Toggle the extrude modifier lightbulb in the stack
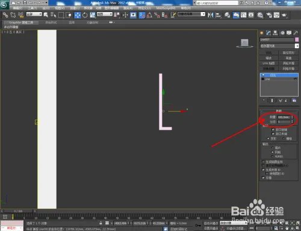Image resolution: width=301 pixels, height=231 pixels. point(263,75)
